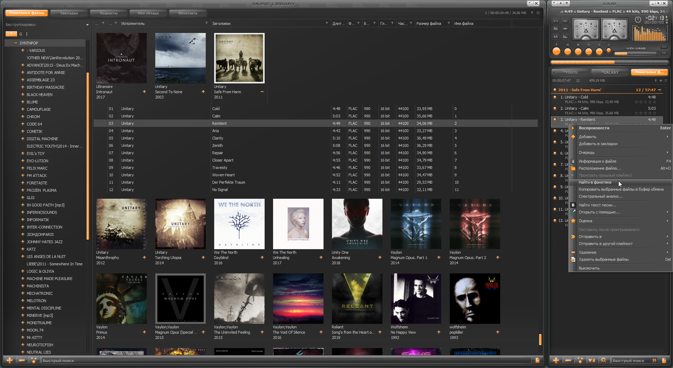
Task: Click the Play button in AIMP player
Action: [x=556, y=52]
